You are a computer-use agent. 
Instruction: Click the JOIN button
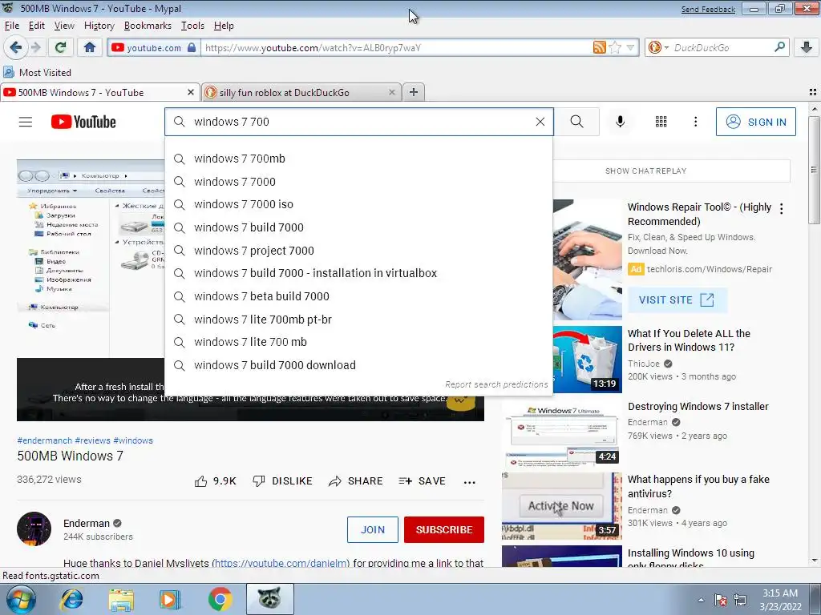372,530
